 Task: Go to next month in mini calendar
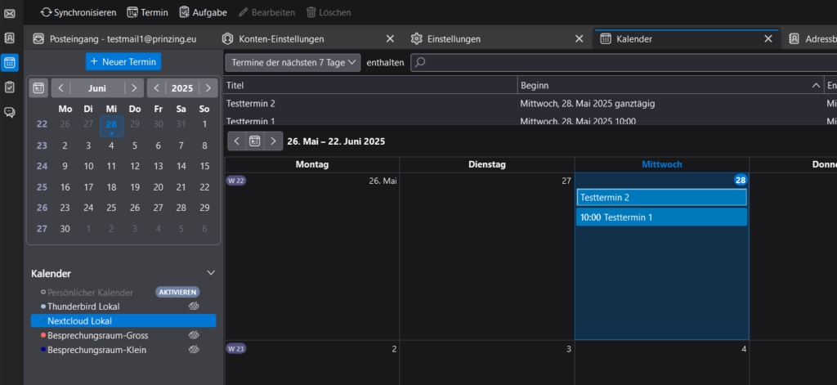click(134, 88)
